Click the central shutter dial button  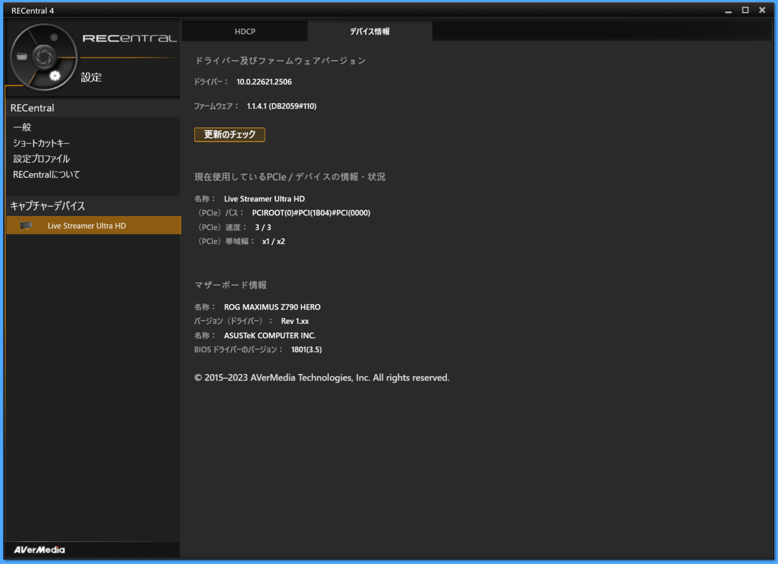[44, 56]
